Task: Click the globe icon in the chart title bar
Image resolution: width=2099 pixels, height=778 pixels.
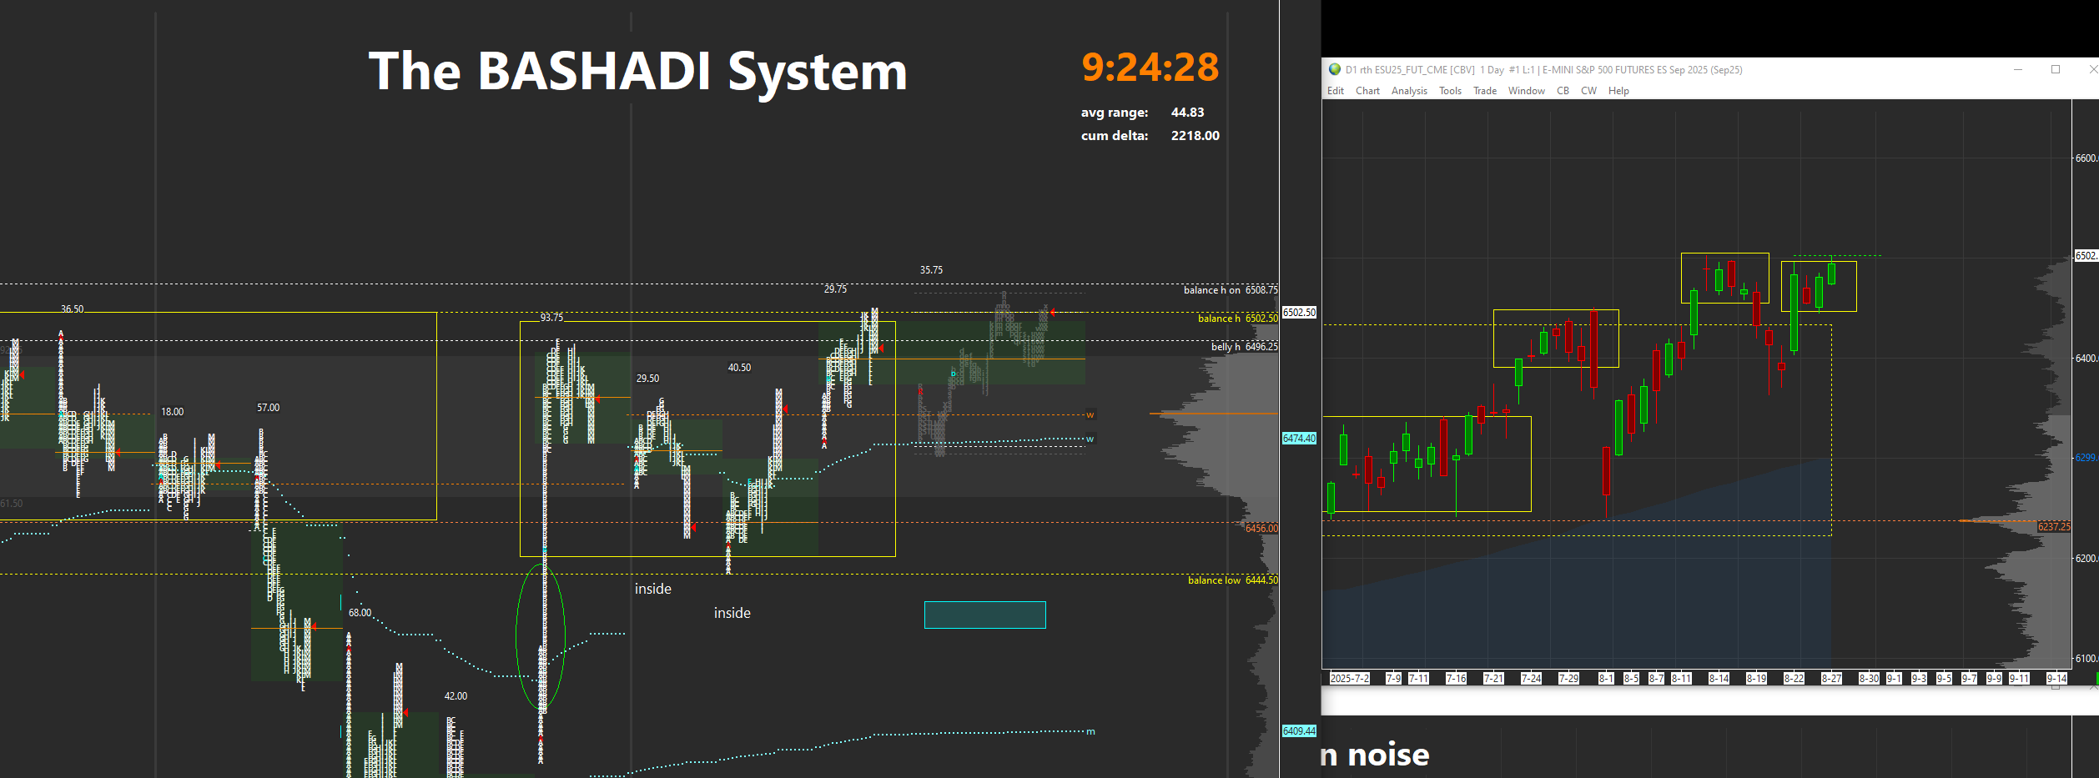Action: [x=1335, y=69]
